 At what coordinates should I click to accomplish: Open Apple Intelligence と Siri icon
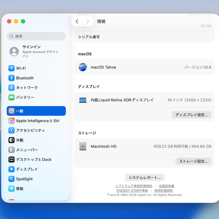(11, 121)
